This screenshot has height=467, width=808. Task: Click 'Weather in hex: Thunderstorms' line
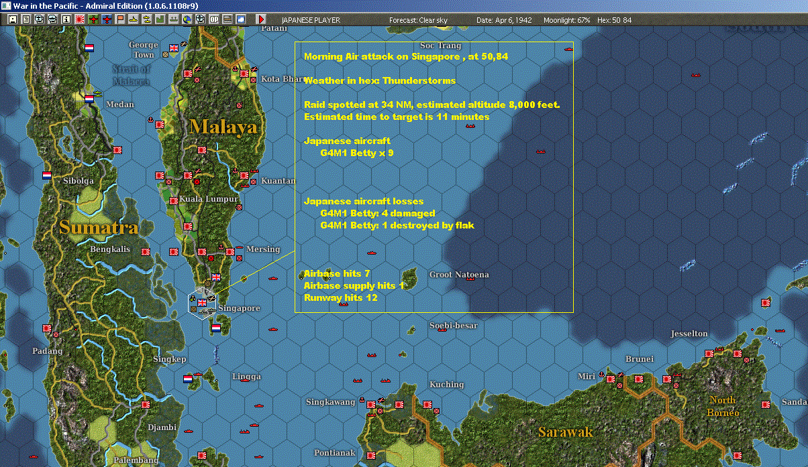[380, 80]
